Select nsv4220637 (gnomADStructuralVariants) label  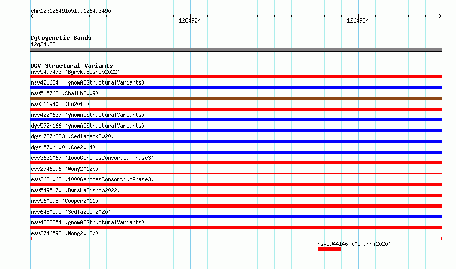88,115
